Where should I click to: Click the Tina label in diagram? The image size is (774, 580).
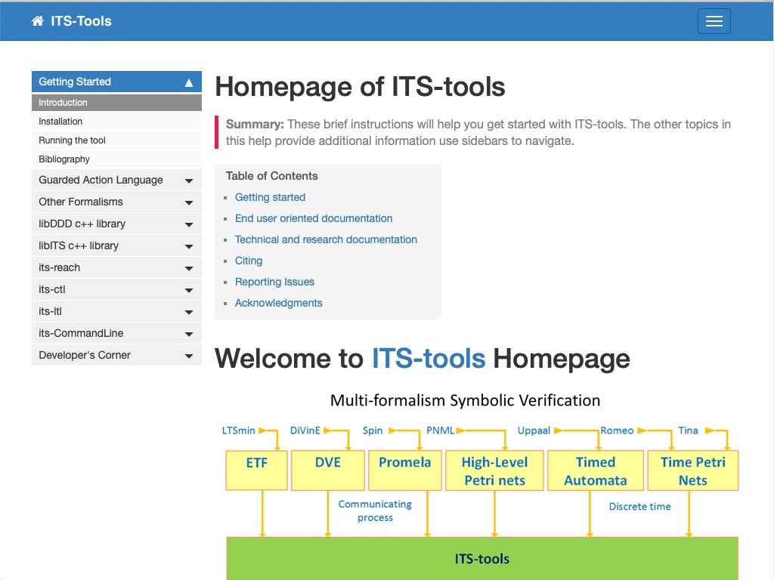tap(688, 430)
